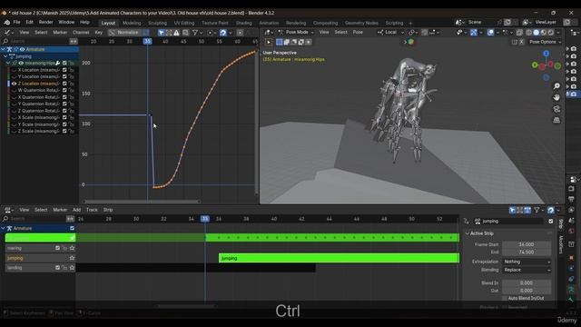This screenshot has height=327, width=581.
Task: Open the Blender logo menu
Action: click(6, 23)
